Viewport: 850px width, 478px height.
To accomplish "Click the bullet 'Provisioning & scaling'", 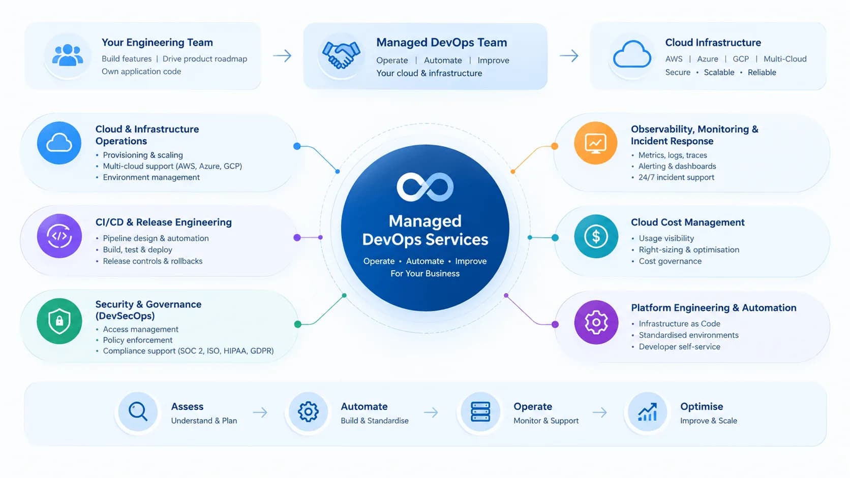I will click(143, 155).
